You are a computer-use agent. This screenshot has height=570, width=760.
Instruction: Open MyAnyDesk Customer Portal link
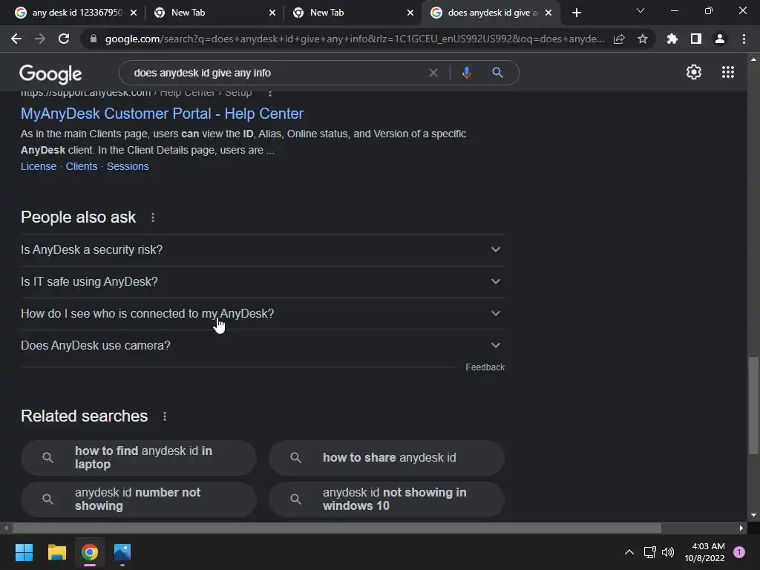[162, 114]
